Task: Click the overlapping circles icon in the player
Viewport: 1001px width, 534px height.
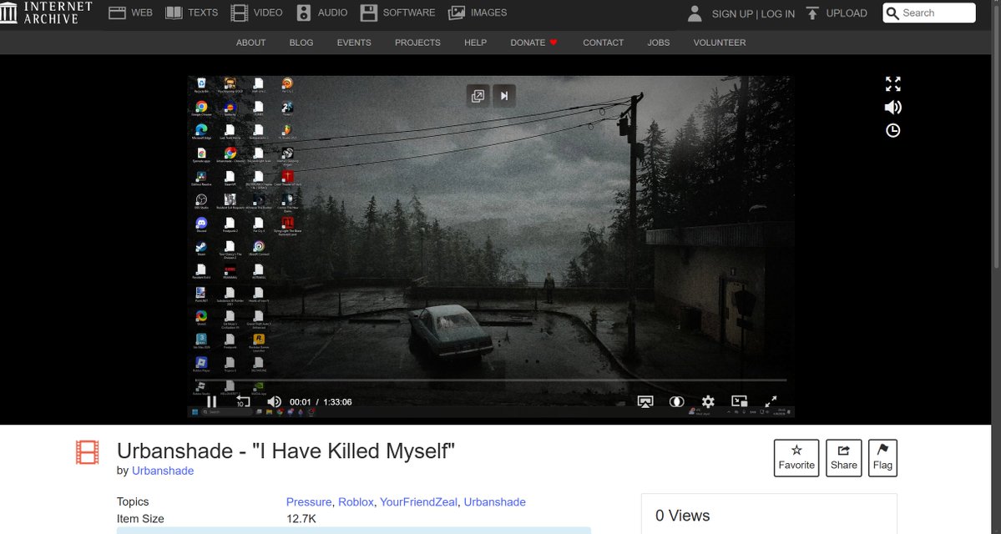Action: 677,401
